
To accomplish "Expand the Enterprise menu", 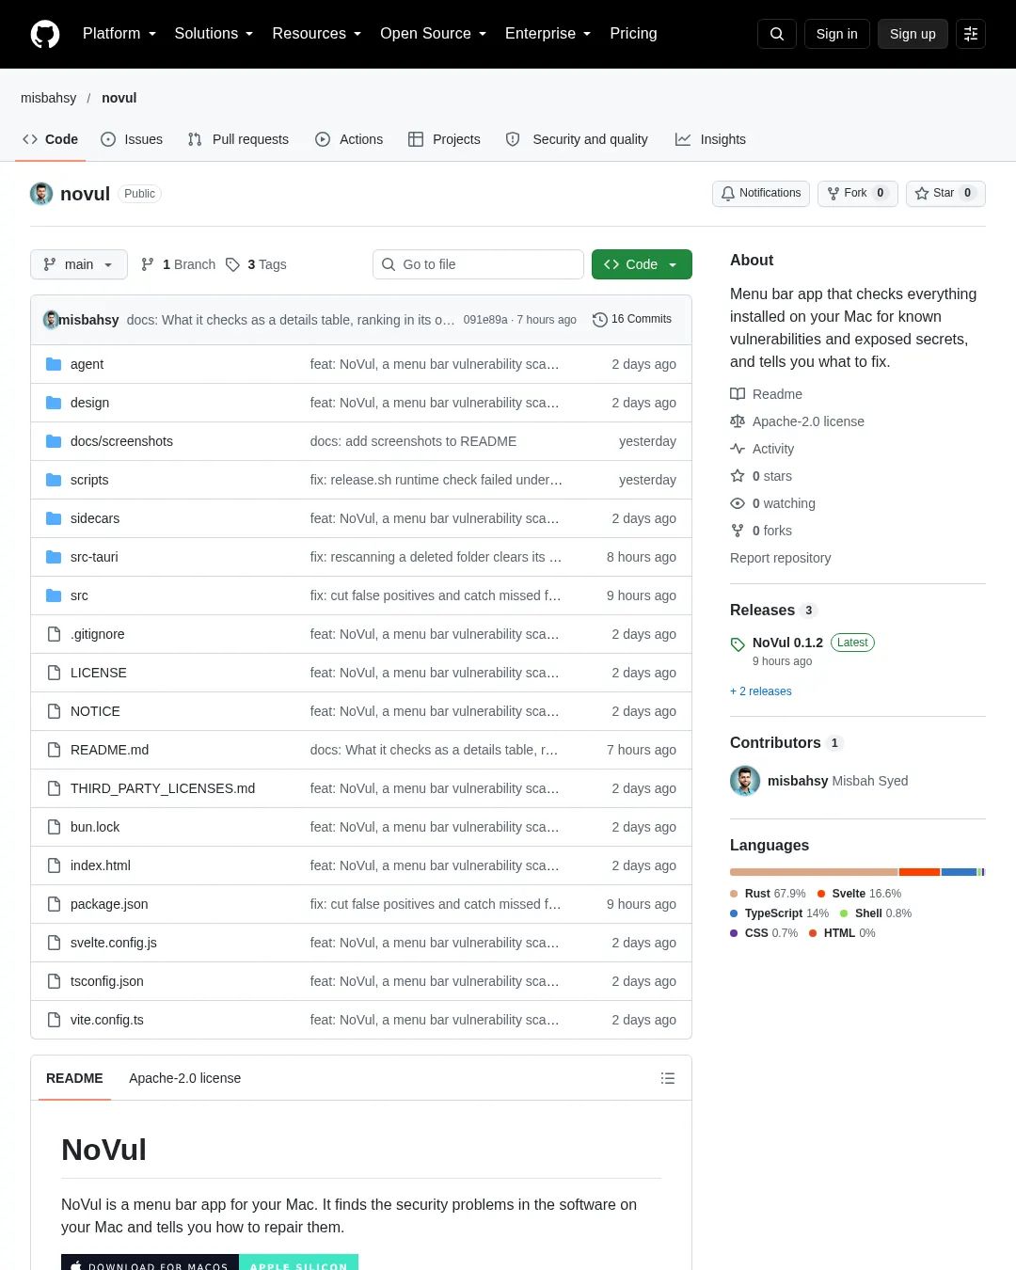I will pyautogui.click(x=548, y=34).
